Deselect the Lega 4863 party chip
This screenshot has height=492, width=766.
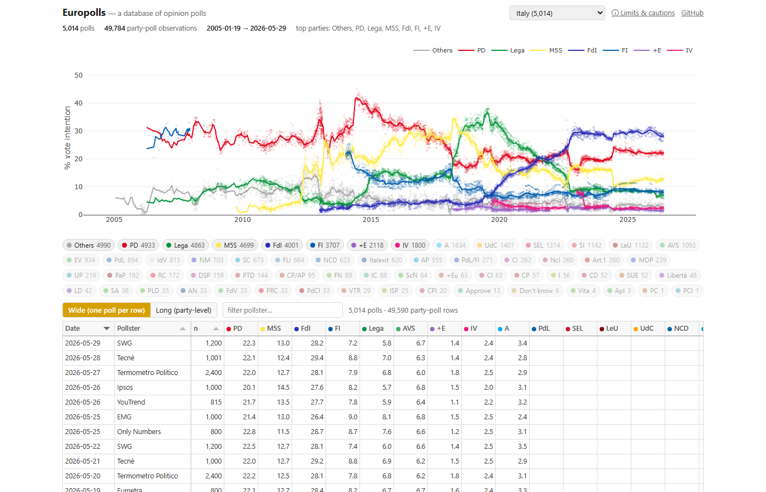185,245
